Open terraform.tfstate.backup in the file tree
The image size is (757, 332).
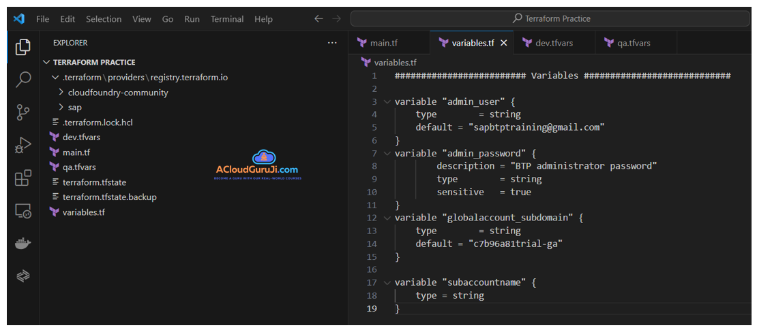pyautogui.click(x=109, y=197)
